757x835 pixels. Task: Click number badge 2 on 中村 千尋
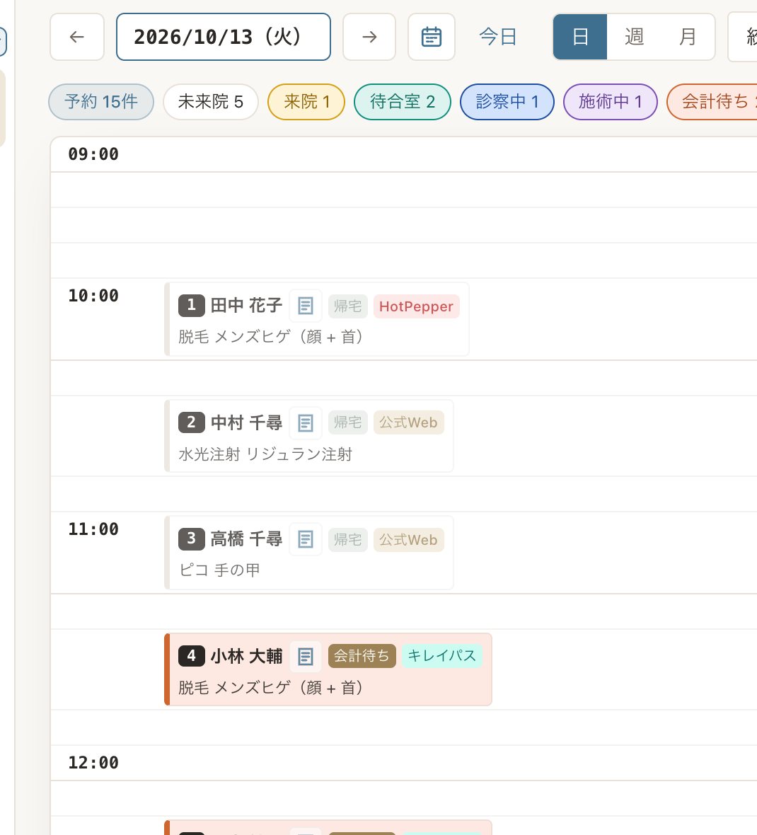pyautogui.click(x=192, y=422)
